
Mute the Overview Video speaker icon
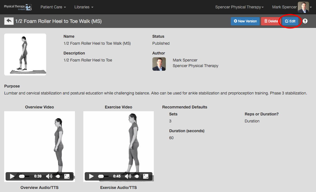coord(49,176)
